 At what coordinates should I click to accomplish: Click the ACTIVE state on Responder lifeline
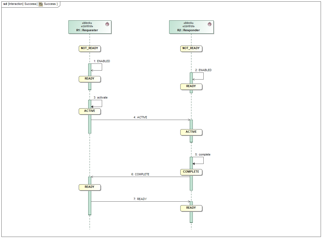pyautogui.click(x=191, y=132)
